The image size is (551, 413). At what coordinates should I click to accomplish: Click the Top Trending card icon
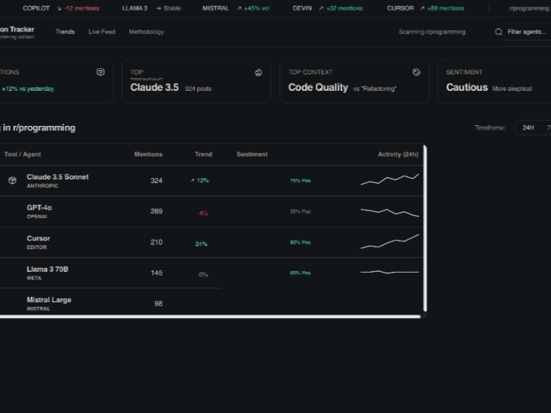click(x=258, y=72)
